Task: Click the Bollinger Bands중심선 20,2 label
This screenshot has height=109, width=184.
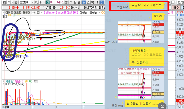Action: 61,12
